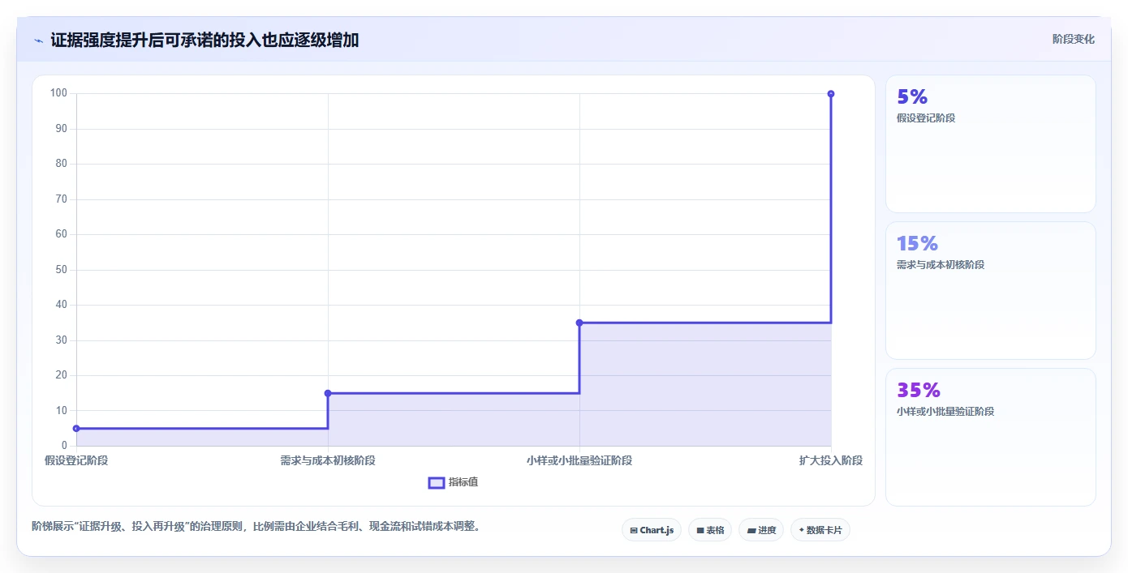Click the 进度 tag
Image resolution: width=1128 pixels, height=573 pixels.
coord(761,530)
